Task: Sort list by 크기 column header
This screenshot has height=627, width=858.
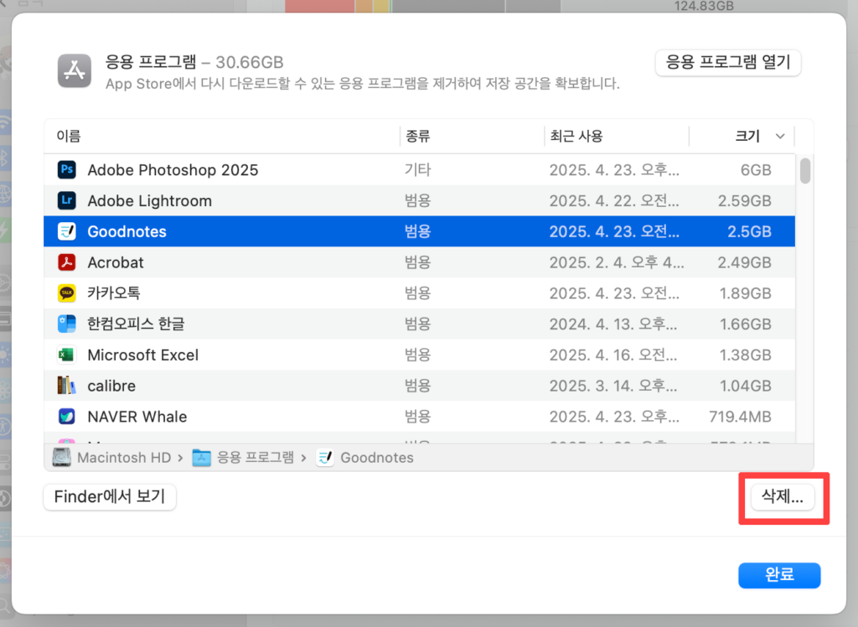Action: coord(747,136)
